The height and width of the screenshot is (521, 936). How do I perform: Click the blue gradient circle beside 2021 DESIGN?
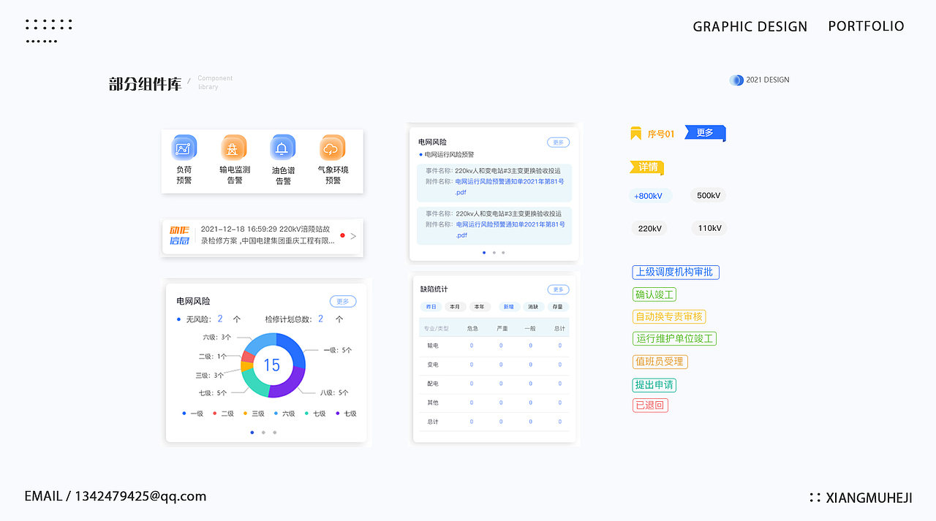click(x=736, y=80)
